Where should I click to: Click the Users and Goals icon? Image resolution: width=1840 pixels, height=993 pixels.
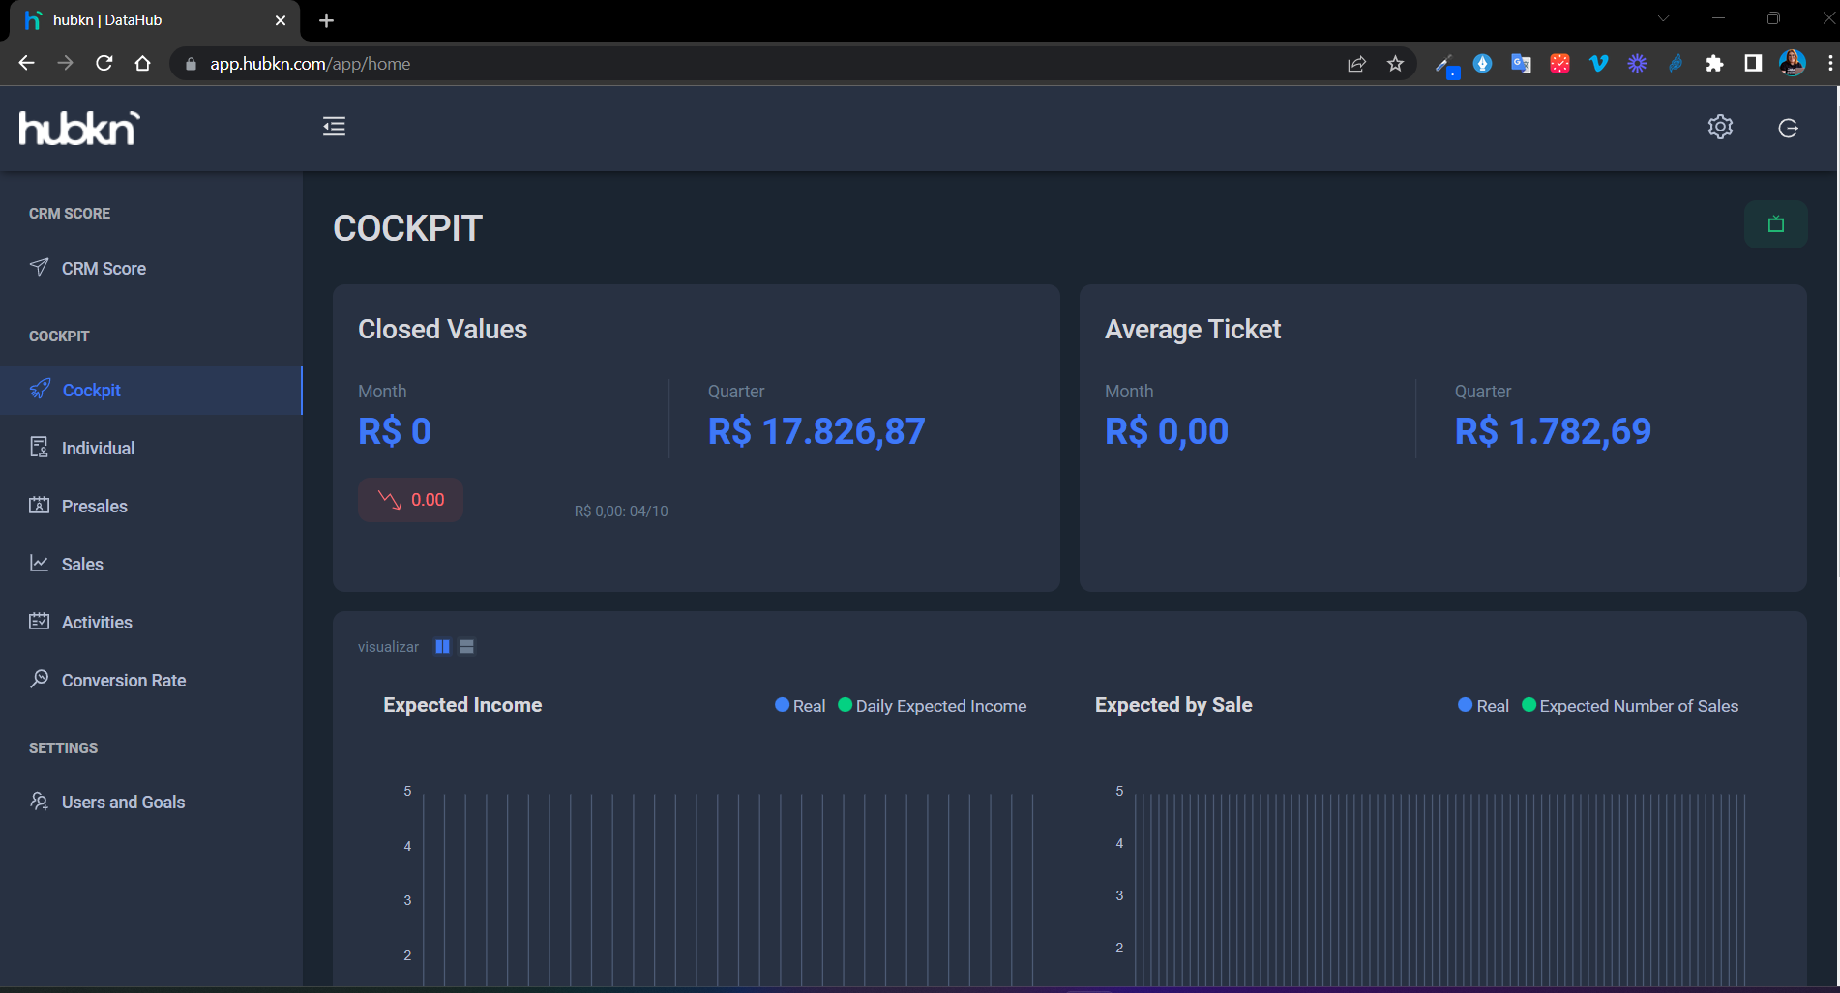(x=39, y=801)
